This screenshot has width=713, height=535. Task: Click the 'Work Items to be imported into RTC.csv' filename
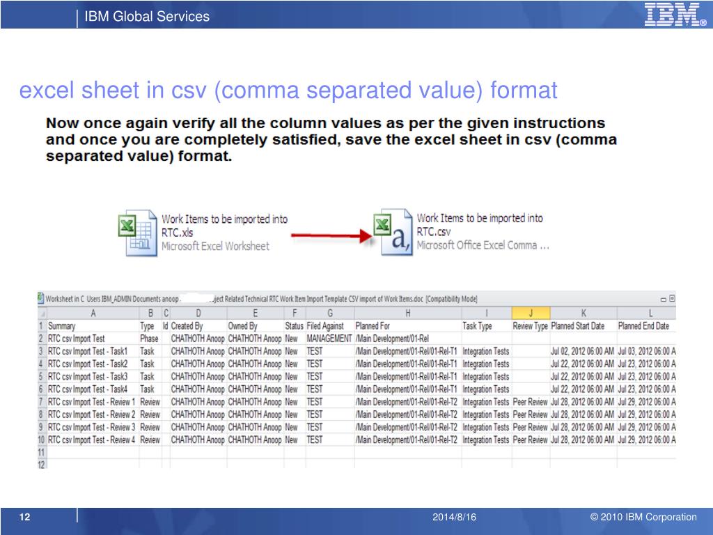(x=479, y=225)
